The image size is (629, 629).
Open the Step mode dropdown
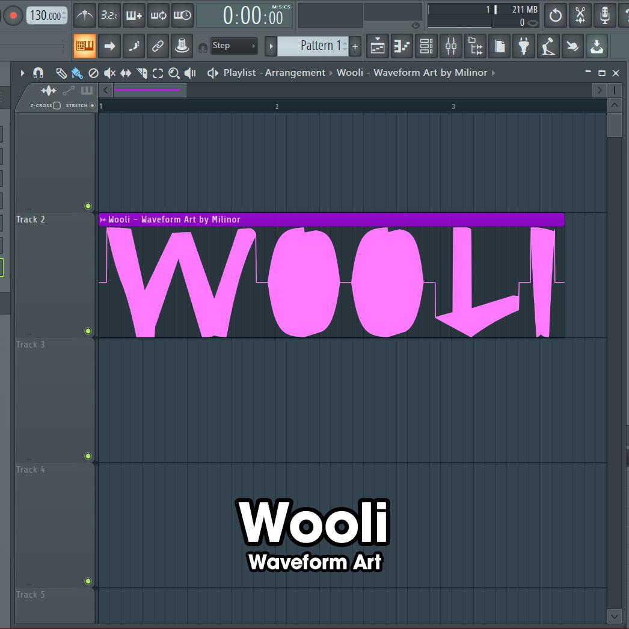click(x=235, y=46)
